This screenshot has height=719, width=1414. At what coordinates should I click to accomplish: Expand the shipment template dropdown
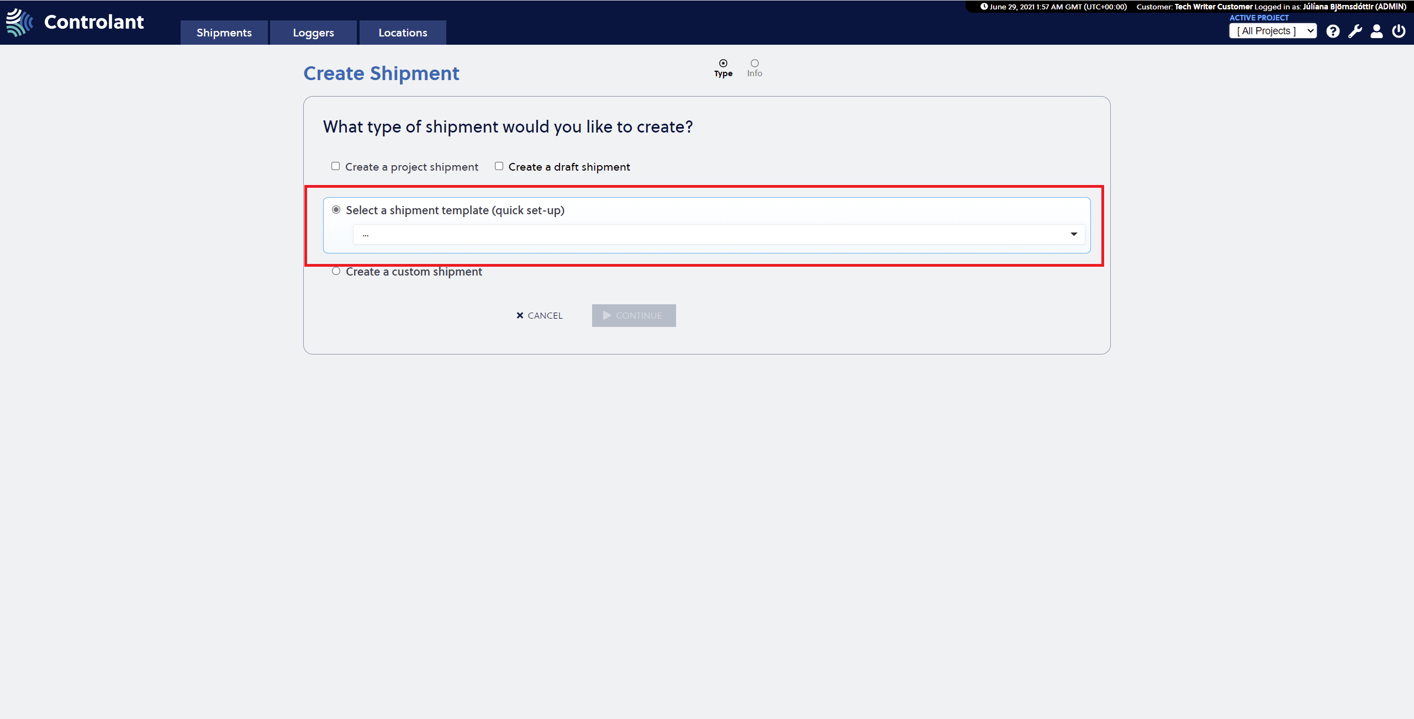point(719,234)
